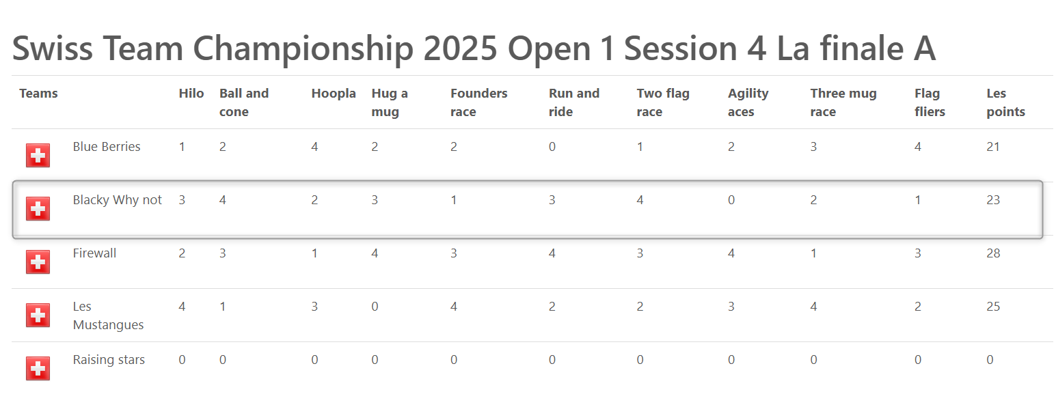Click the Founders race column header
This screenshot has width=1056, height=407.
coord(479,102)
